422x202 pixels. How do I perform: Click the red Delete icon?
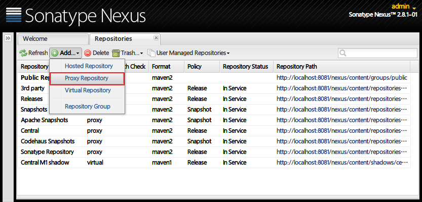[x=88, y=53]
